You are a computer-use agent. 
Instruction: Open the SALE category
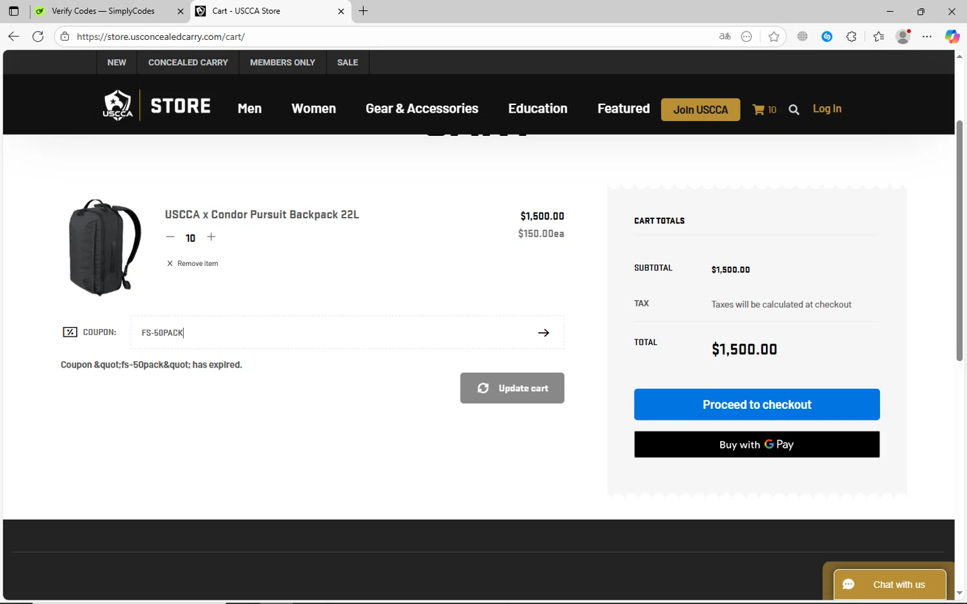(347, 62)
